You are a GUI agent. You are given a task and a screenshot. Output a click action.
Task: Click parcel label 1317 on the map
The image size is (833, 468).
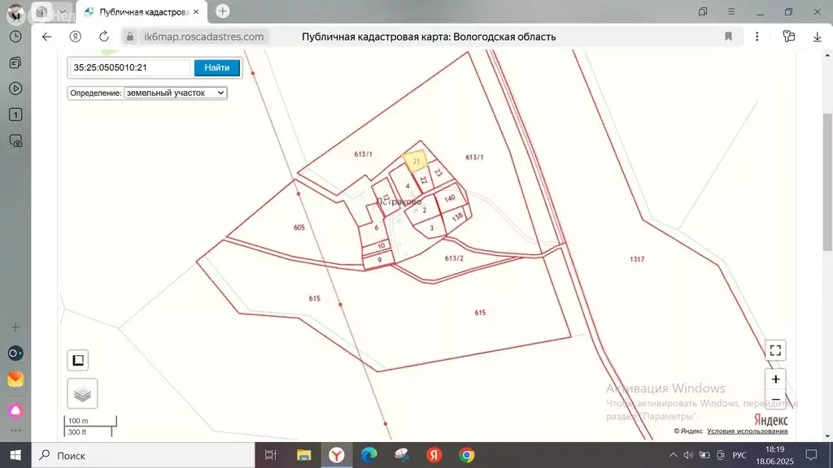tap(637, 259)
